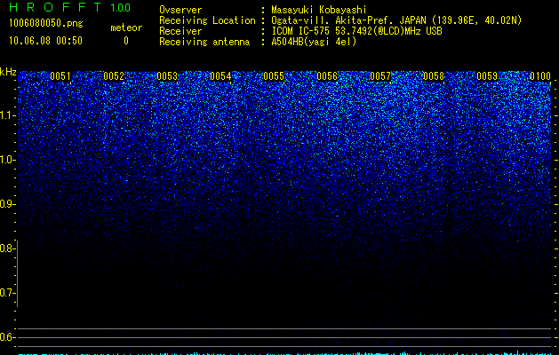559x355 pixels.
Task: Click the 0052 time marker
Action: tap(114, 76)
